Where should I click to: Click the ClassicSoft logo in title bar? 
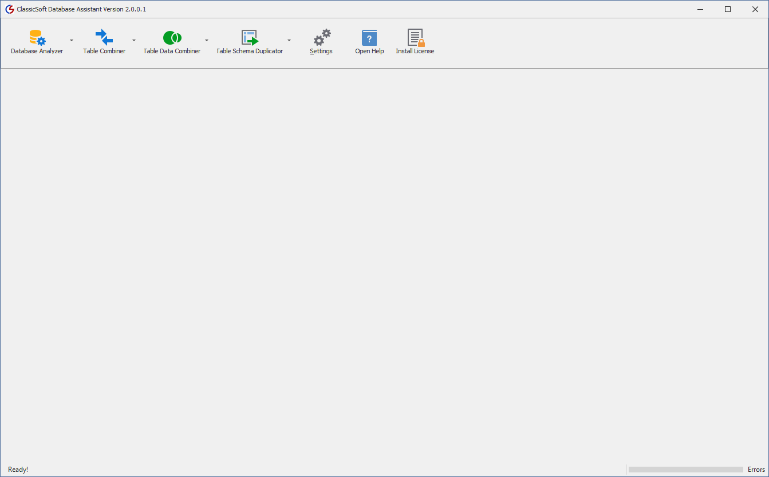pos(9,9)
